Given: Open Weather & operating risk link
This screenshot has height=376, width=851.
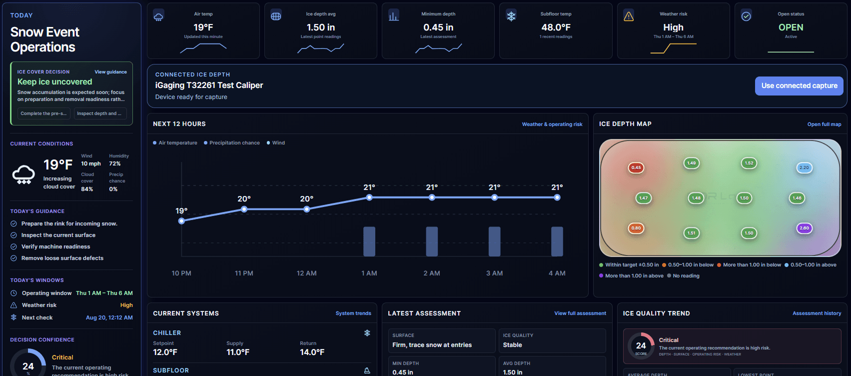Looking at the screenshot, I should coord(552,124).
